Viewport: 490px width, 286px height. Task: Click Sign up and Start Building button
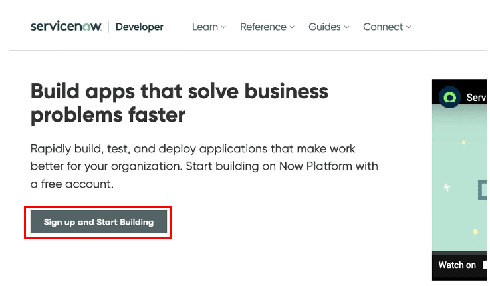98,222
